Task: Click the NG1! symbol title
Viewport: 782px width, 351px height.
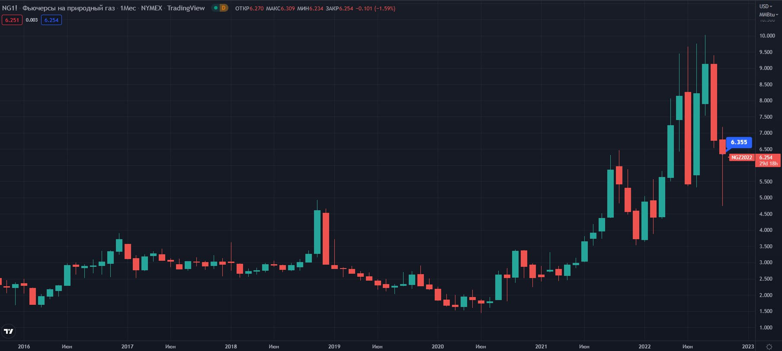Action: [x=10, y=8]
